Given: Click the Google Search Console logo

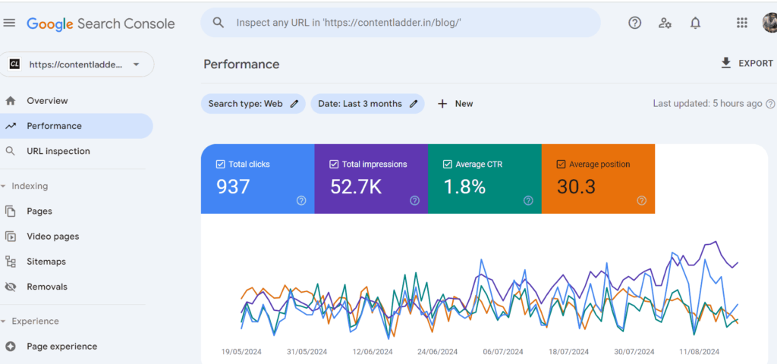Looking at the screenshot, I should click(x=101, y=24).
